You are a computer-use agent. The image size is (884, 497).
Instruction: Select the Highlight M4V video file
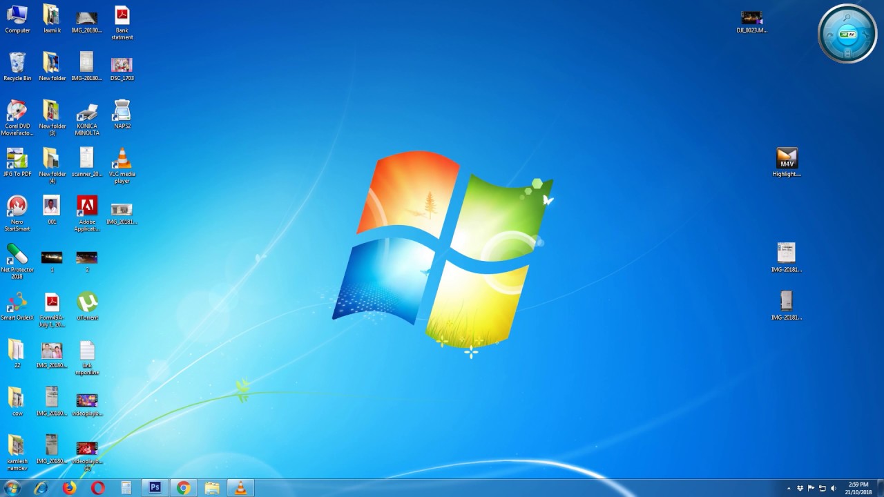pos(787,162)
